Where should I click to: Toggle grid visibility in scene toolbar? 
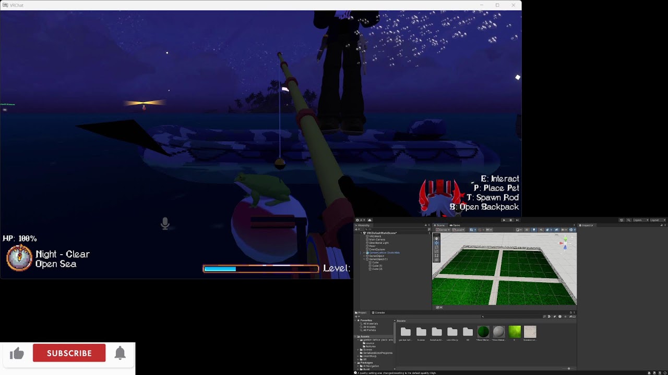[x=473, y=230]
